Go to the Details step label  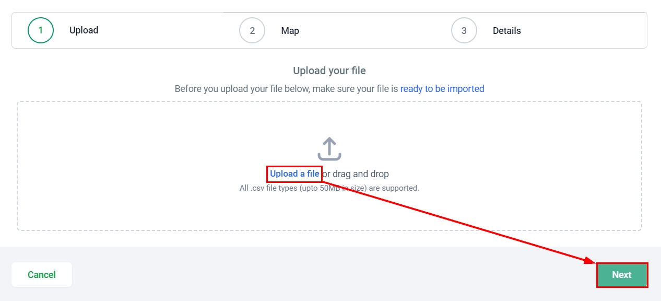506,31
